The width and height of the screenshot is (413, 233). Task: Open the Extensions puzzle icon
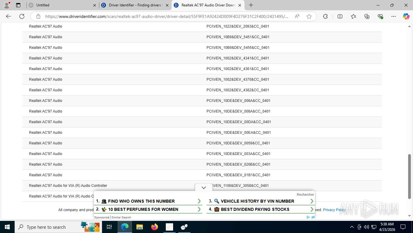click(325, 16)
